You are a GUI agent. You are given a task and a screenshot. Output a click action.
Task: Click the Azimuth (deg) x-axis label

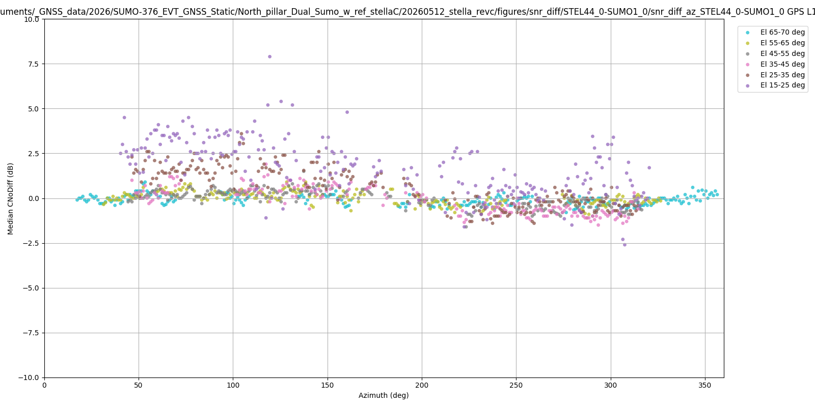point(384,395)
